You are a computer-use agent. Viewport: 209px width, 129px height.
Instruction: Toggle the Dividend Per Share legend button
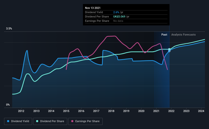tap(50, 121)
